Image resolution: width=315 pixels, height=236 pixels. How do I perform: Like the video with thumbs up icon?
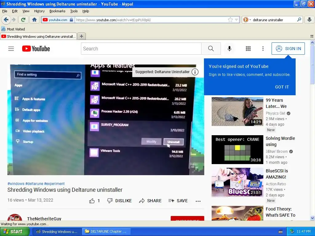coord(92,201)
